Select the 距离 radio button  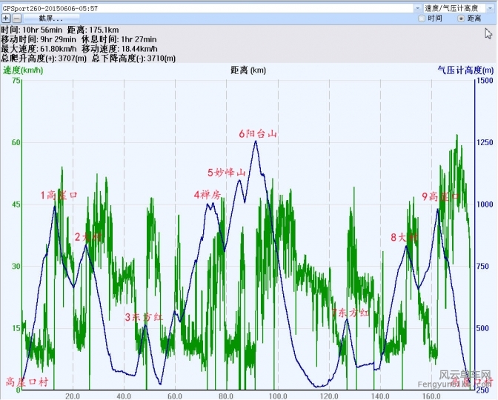461,18
